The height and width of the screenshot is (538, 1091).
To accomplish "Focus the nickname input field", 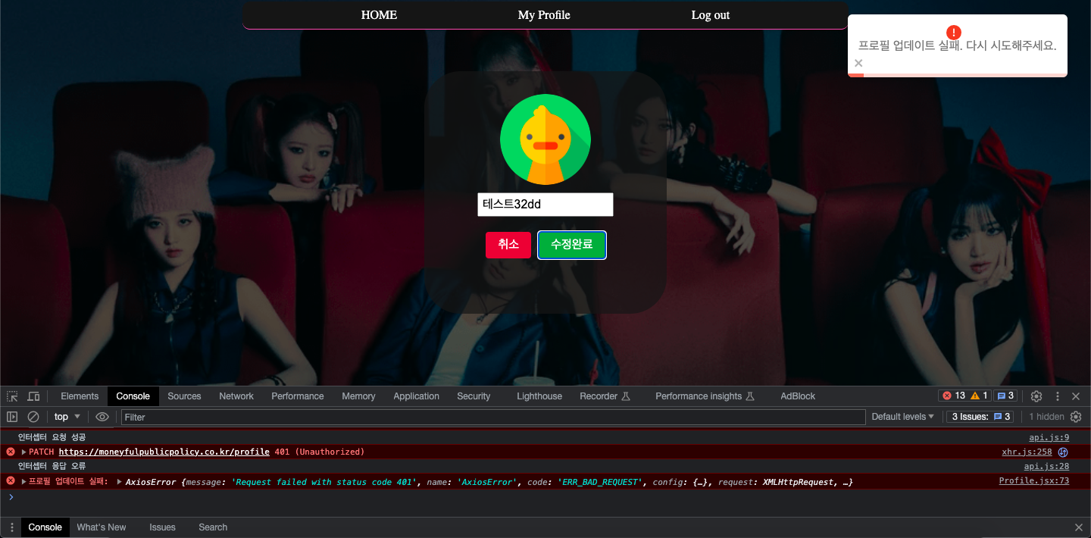I will coord(545,205).
